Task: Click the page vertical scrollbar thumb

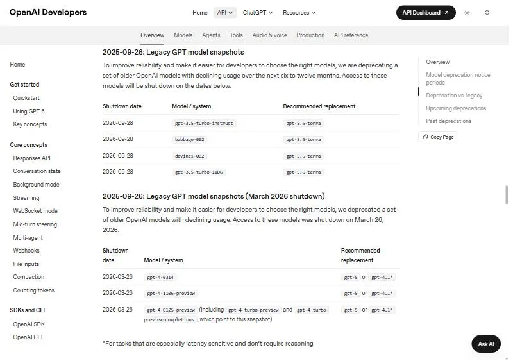Action: [x=507, y=195]
